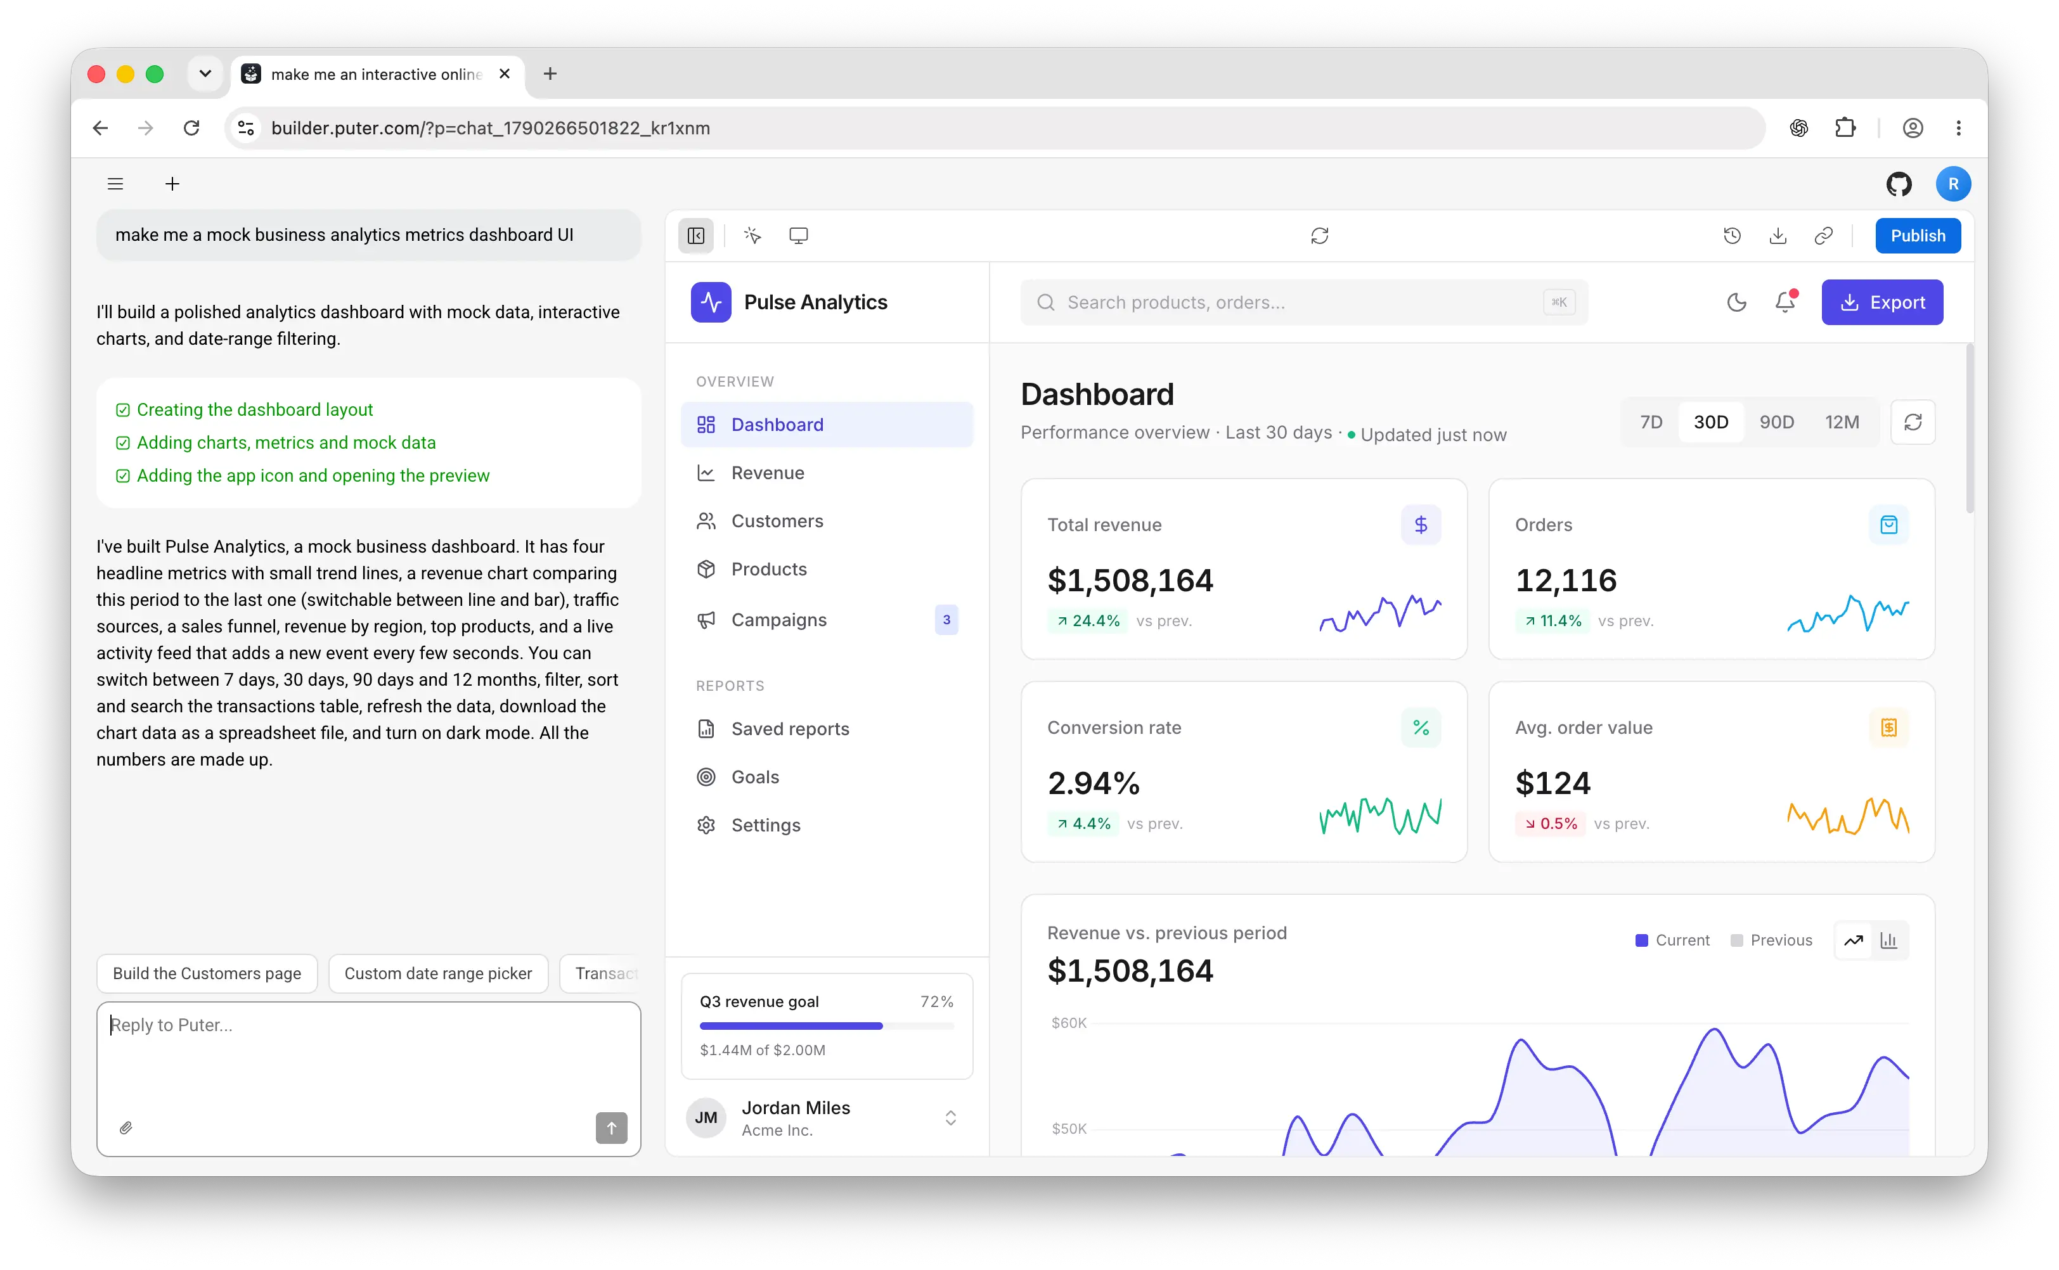The image size is (2059, 1270).
Task: Expand Jordan Miles account switcher
Action: (x=950, y=1117)
